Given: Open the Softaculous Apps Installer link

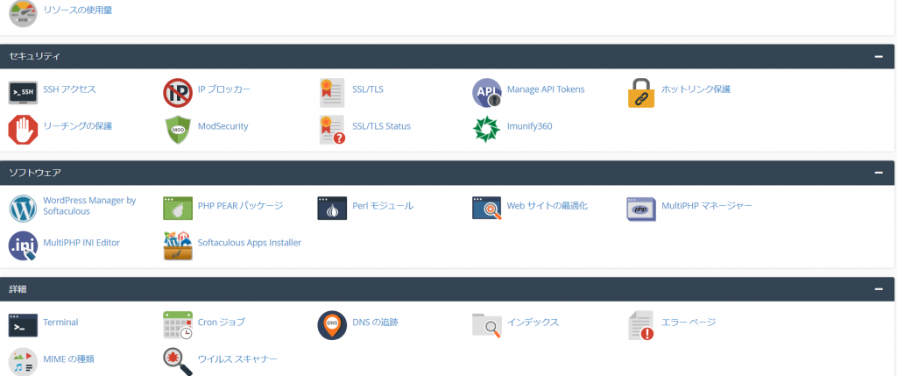Looking at the screenshot, I should tap(249, 243).
